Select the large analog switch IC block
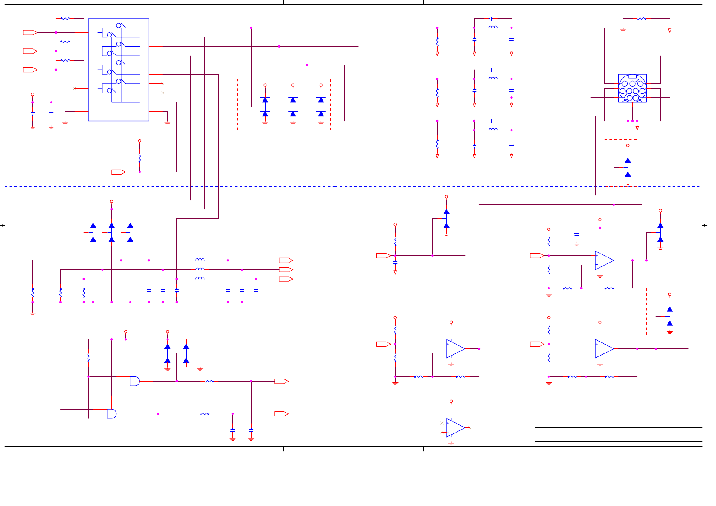The image size is (716, 506). (119, 70)
